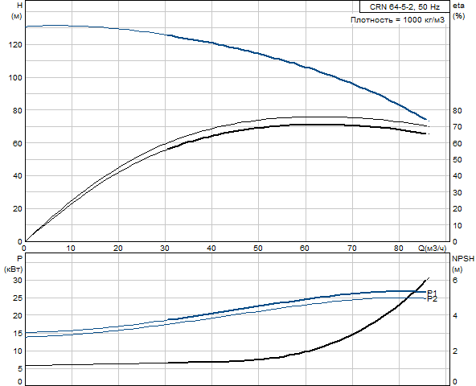Click the H (м) axis label

coord(17,10)
